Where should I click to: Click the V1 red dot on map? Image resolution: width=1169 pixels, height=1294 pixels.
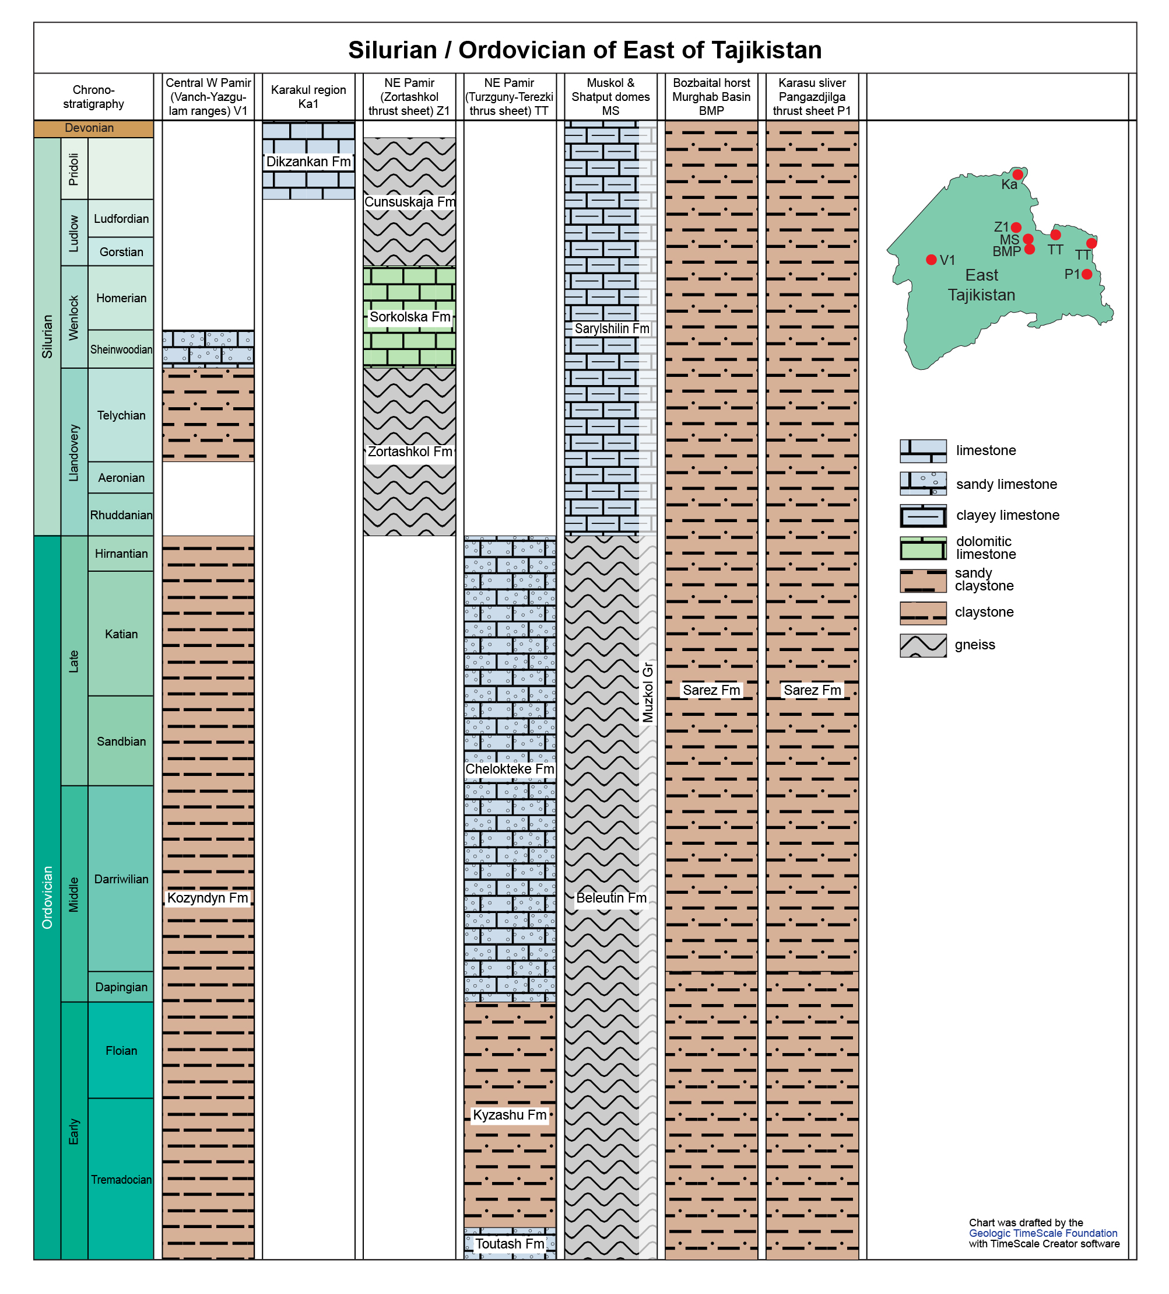[931, 259]
